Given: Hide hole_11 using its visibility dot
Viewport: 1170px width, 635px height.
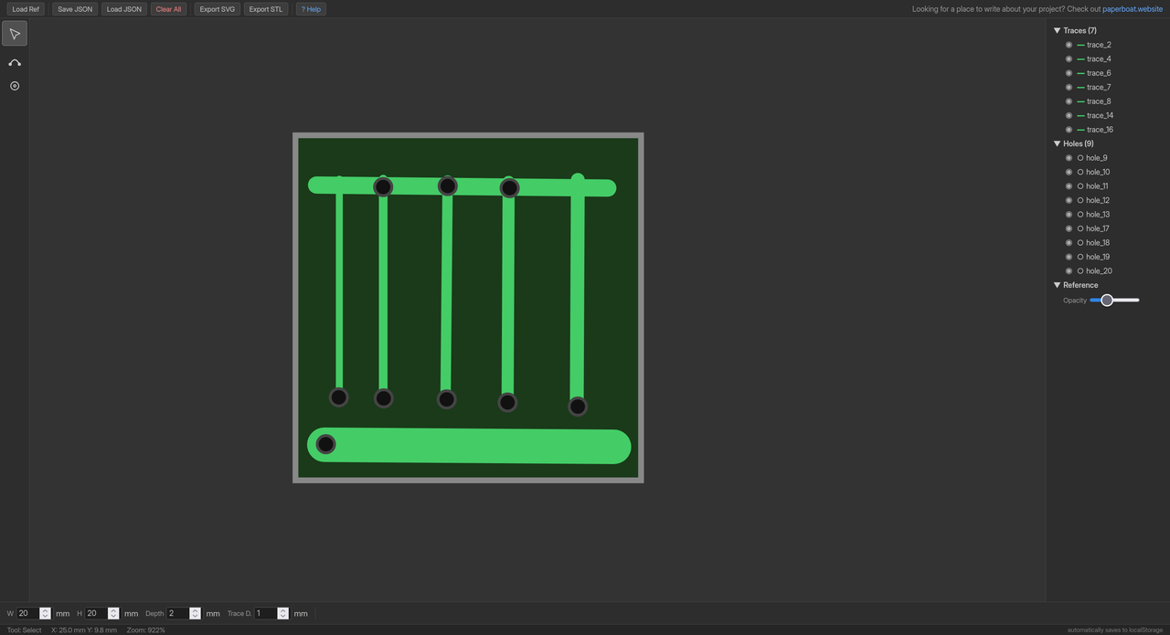Looking at the screenshot, I should pos(1069,186).
